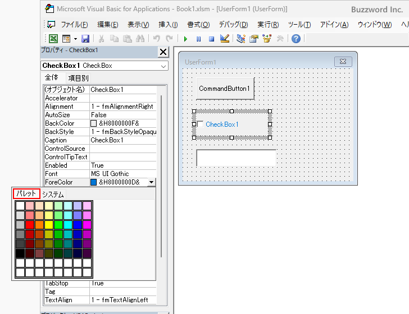Click the blue Help question mark icon
The height and width of the screenshot is (314, 409).
pos(296,39)
